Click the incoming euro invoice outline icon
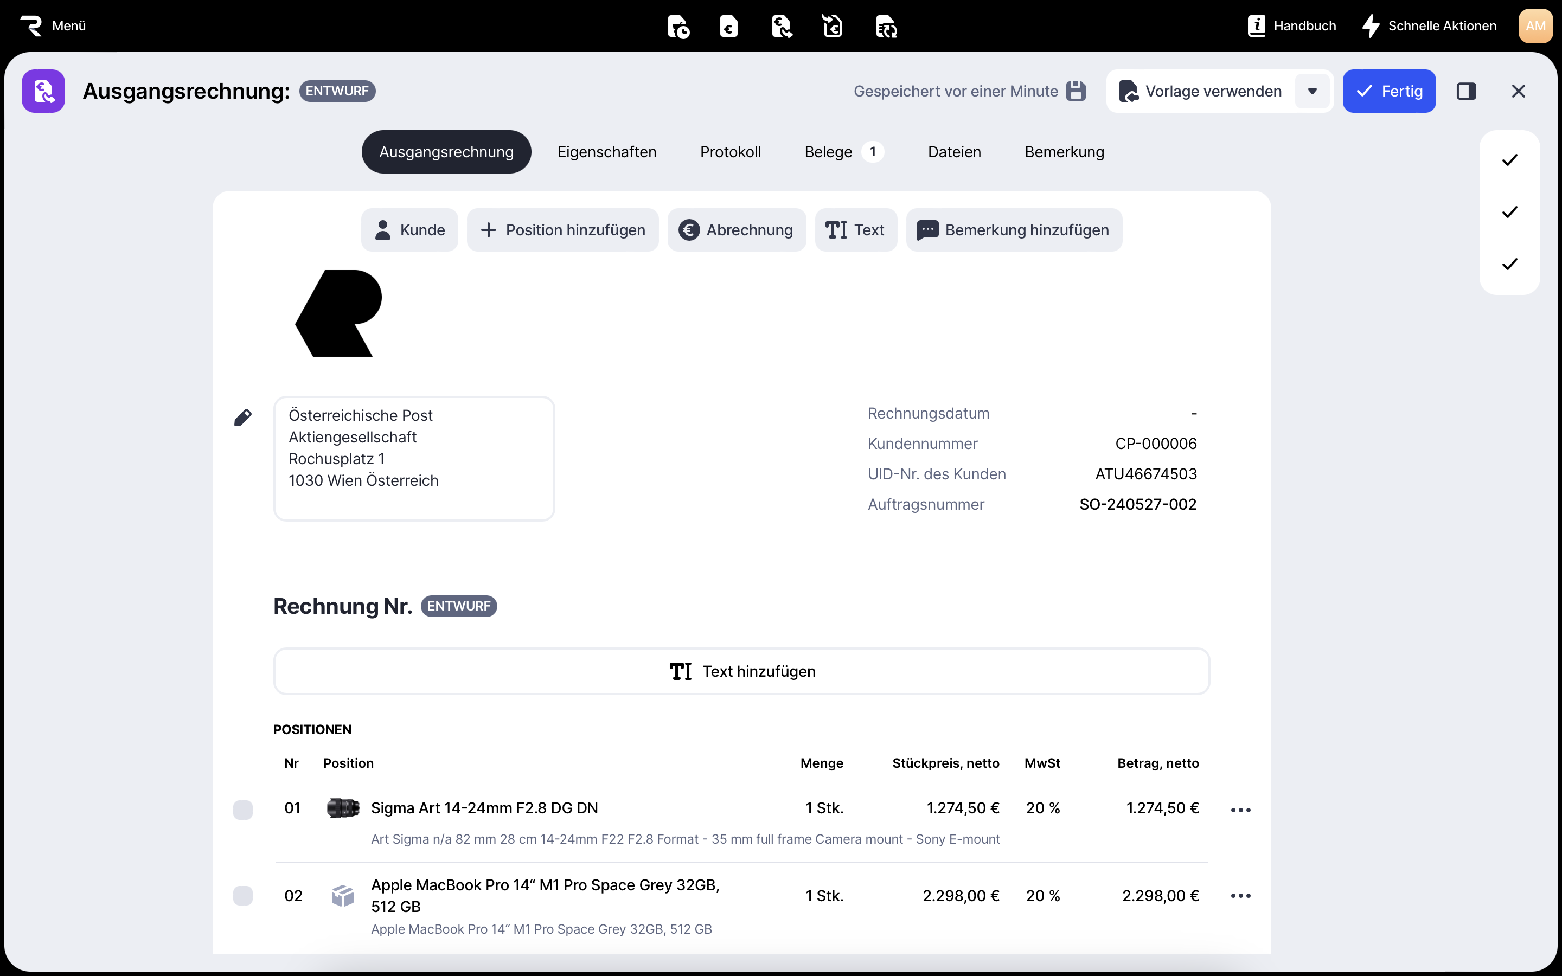Image resolution: width=1562 pixels, height=976 pixels. (x=833, y=27)
